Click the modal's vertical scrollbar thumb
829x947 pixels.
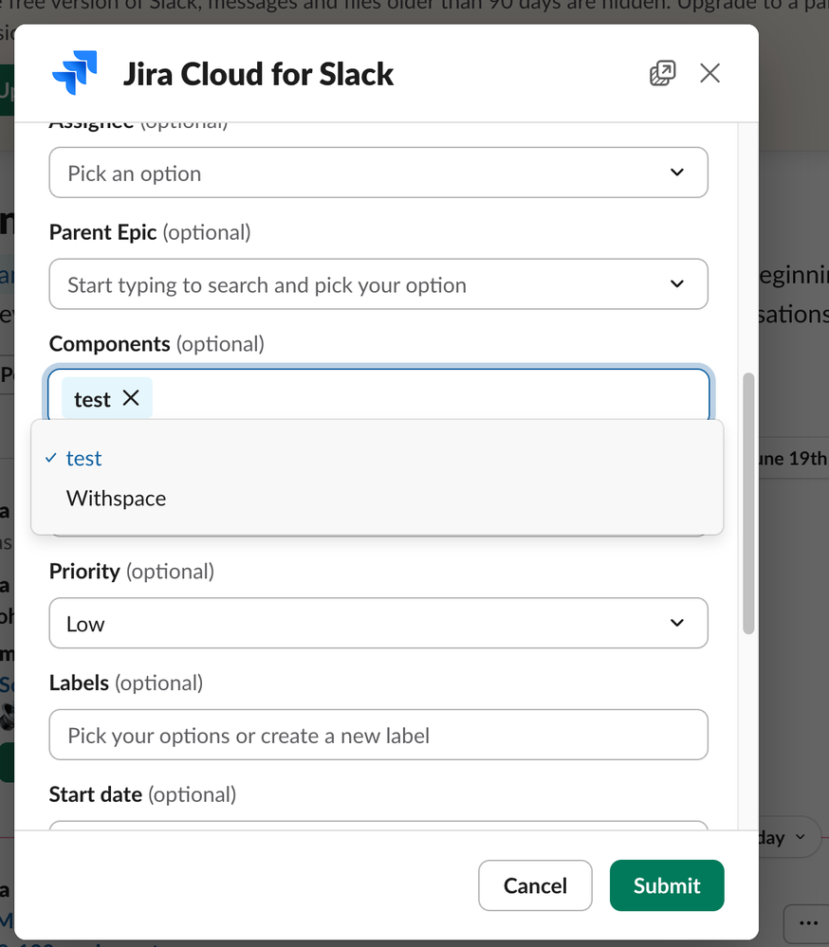pos(748,502)
